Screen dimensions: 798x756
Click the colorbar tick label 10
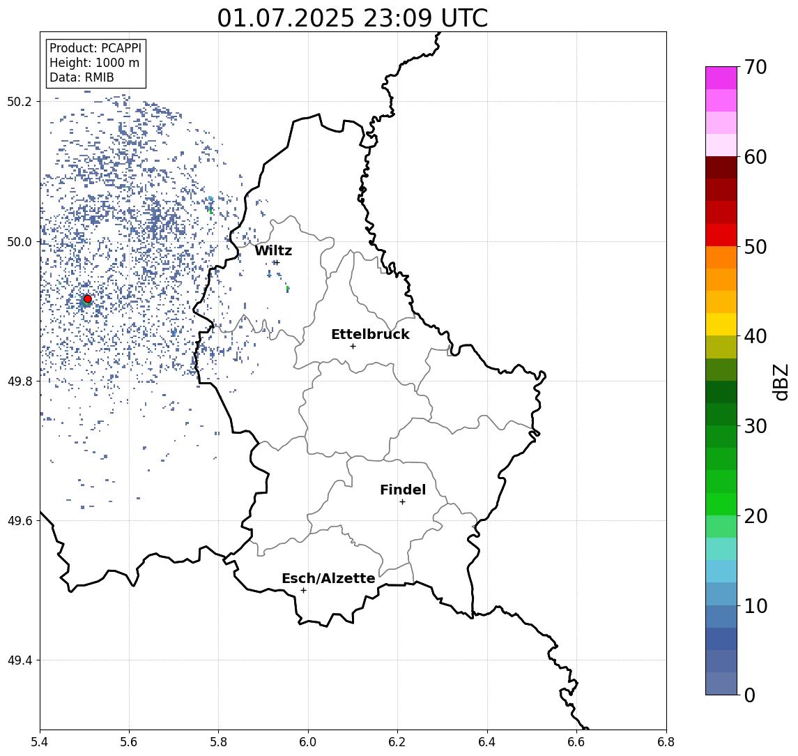point(755,605)
